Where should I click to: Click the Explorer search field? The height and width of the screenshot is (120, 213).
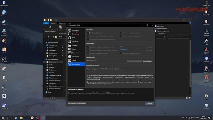[x=179, y=37]
